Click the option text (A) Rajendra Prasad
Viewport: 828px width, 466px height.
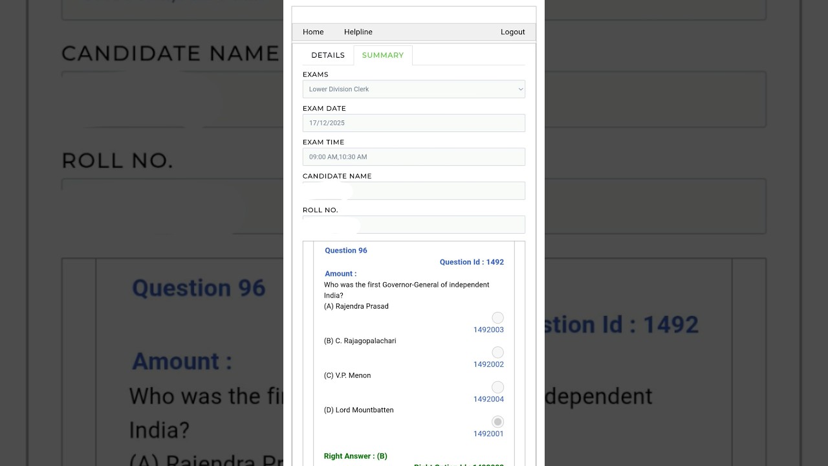[356, 306]
